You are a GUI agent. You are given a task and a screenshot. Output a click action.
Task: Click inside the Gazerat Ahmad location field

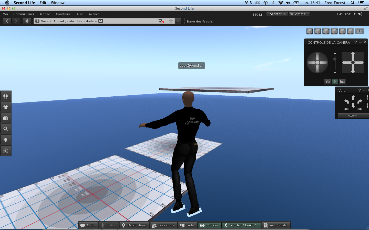[104, 21]
